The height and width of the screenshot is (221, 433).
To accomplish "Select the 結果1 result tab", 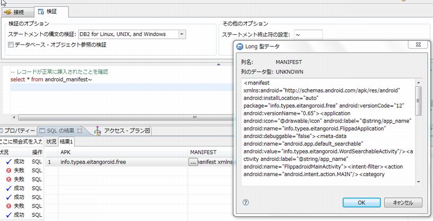I will coord(66,142).
